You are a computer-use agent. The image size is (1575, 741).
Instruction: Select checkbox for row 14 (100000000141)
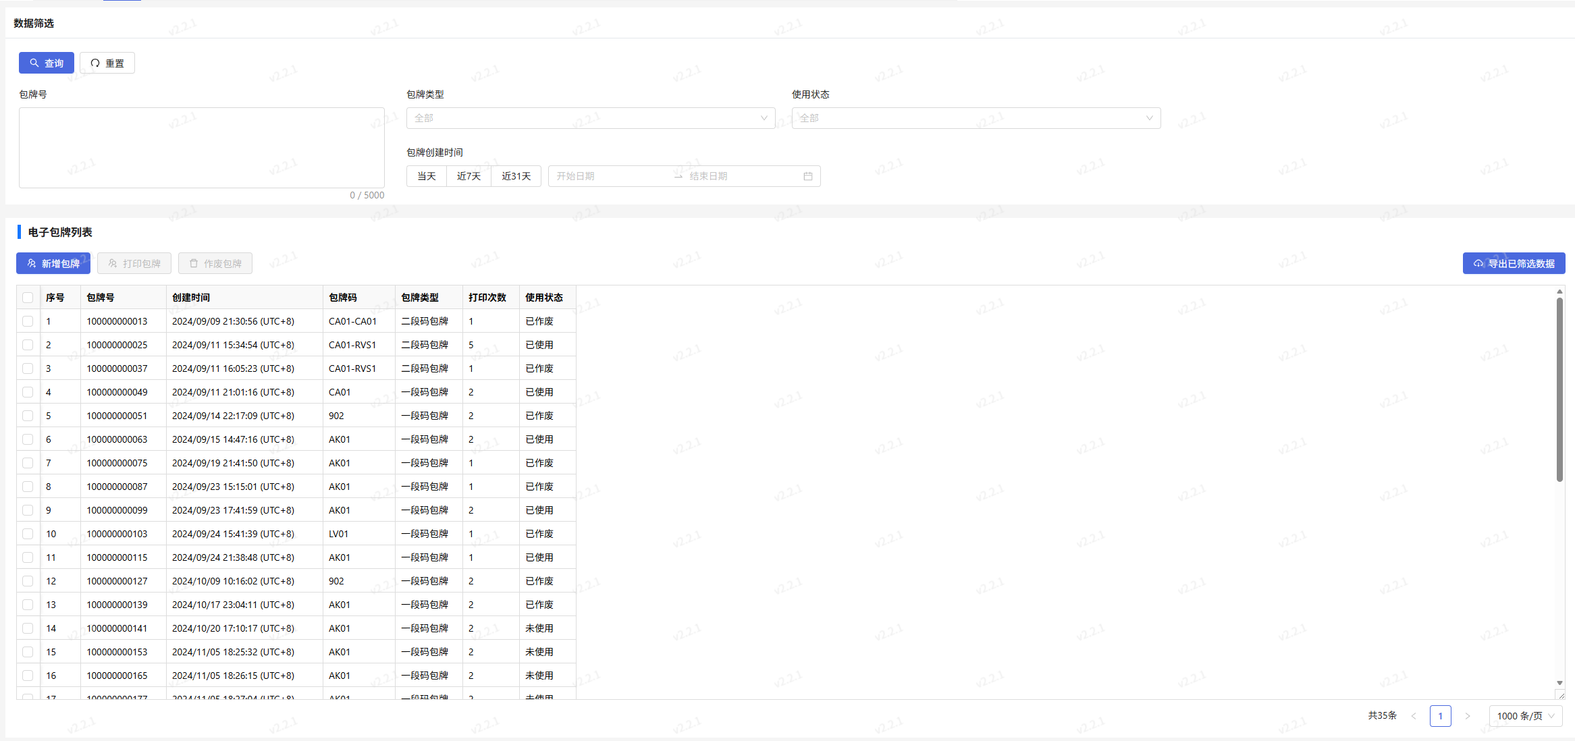28,628
